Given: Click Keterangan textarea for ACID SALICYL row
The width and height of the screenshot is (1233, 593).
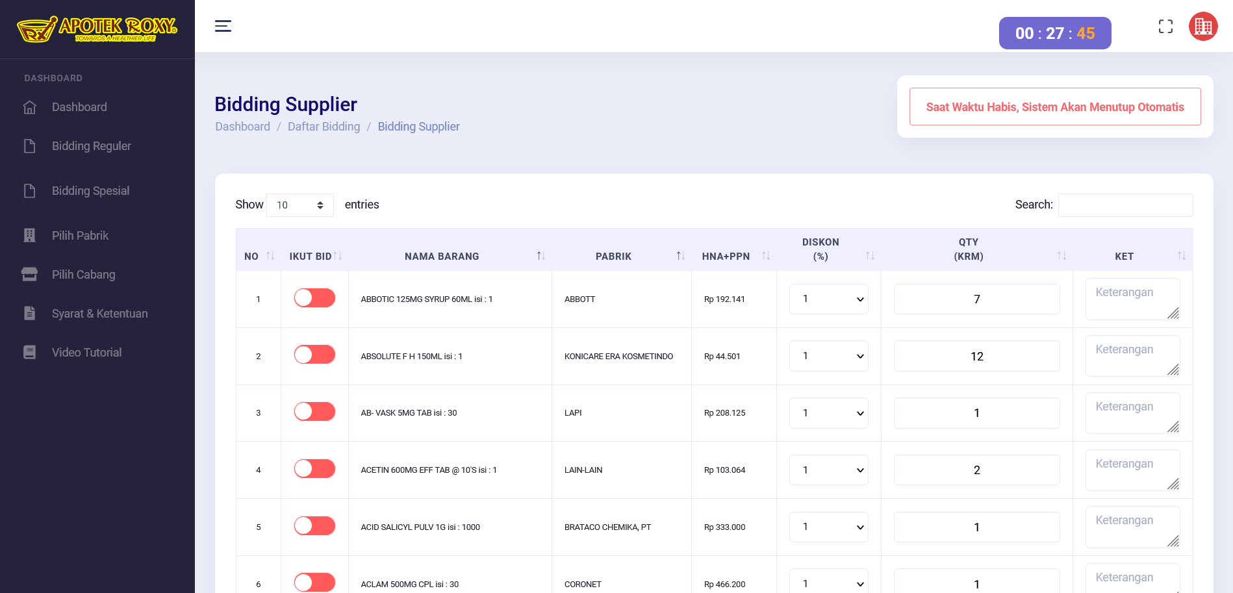Looking at the screenshot, I should (x=1132, y=527).
